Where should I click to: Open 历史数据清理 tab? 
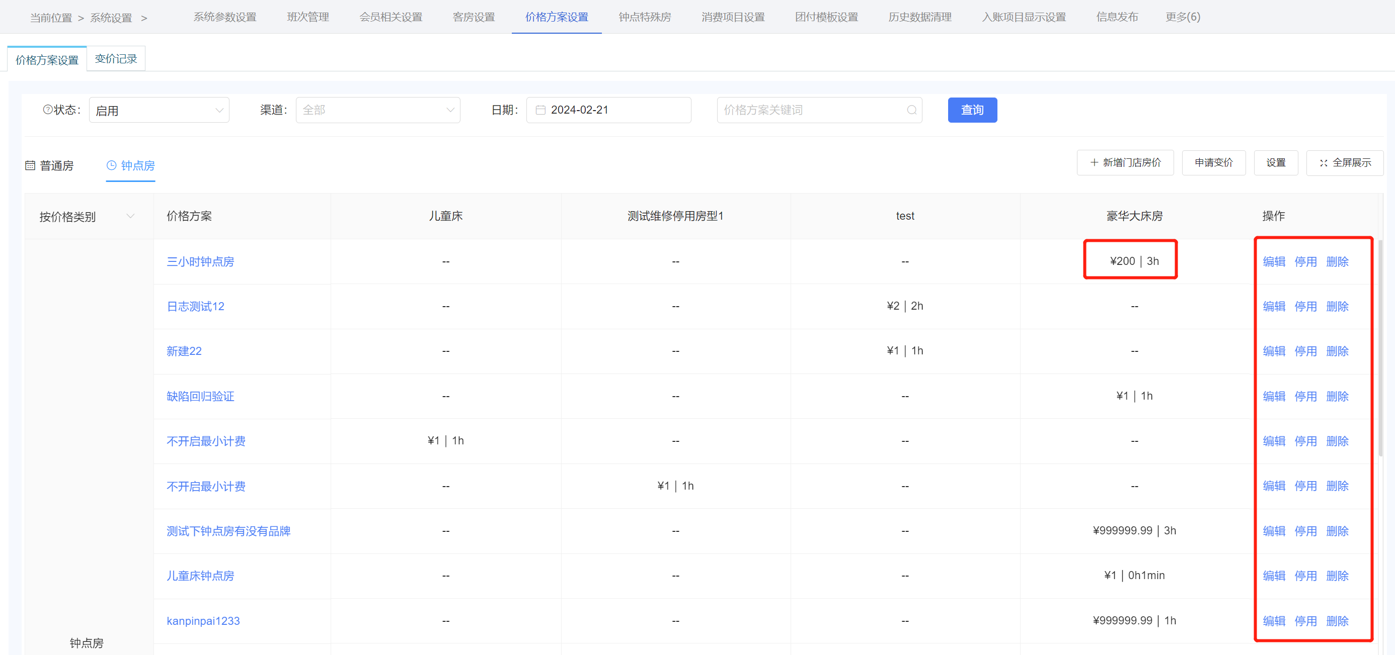(x=919, y=17)
